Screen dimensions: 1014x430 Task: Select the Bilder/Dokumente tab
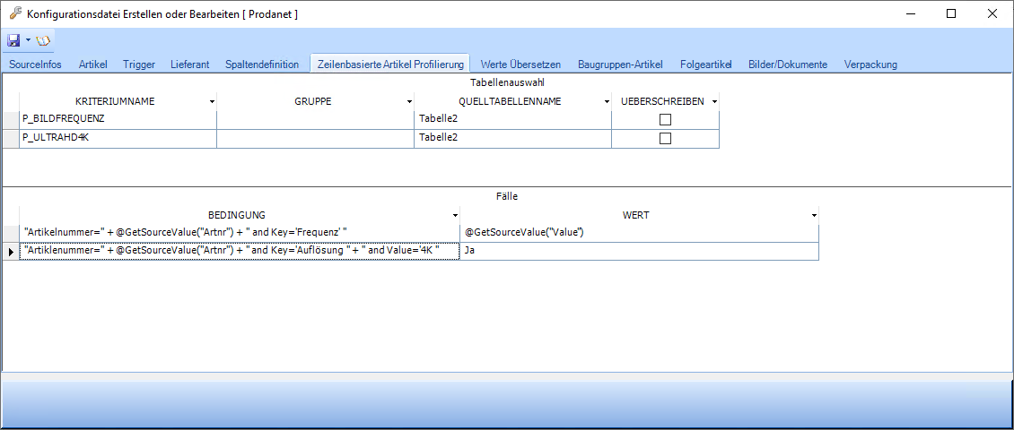tap(788, 64)
